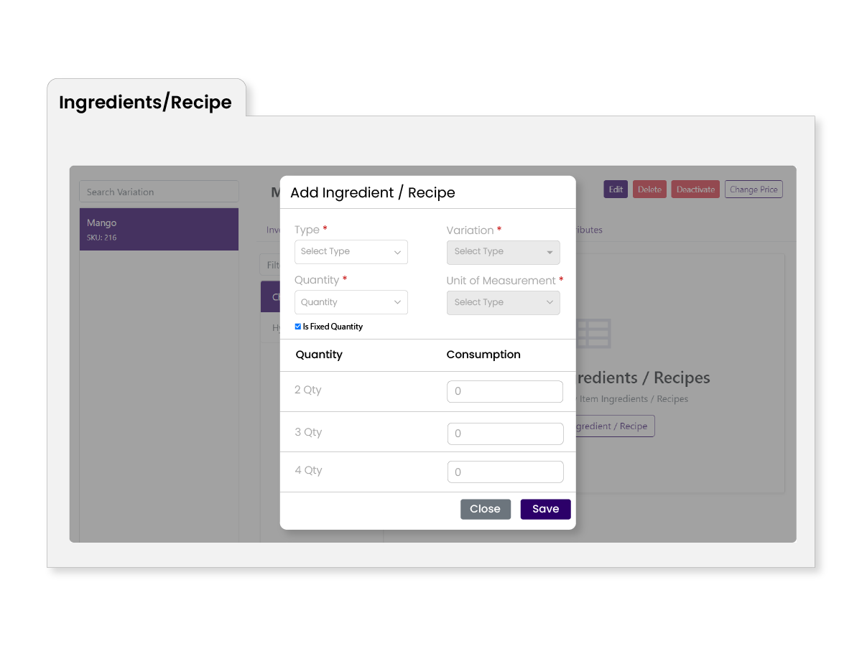Set consumption value for 4 Qty
This screenshot has width=862, height=646.
(x=505, y=472)
